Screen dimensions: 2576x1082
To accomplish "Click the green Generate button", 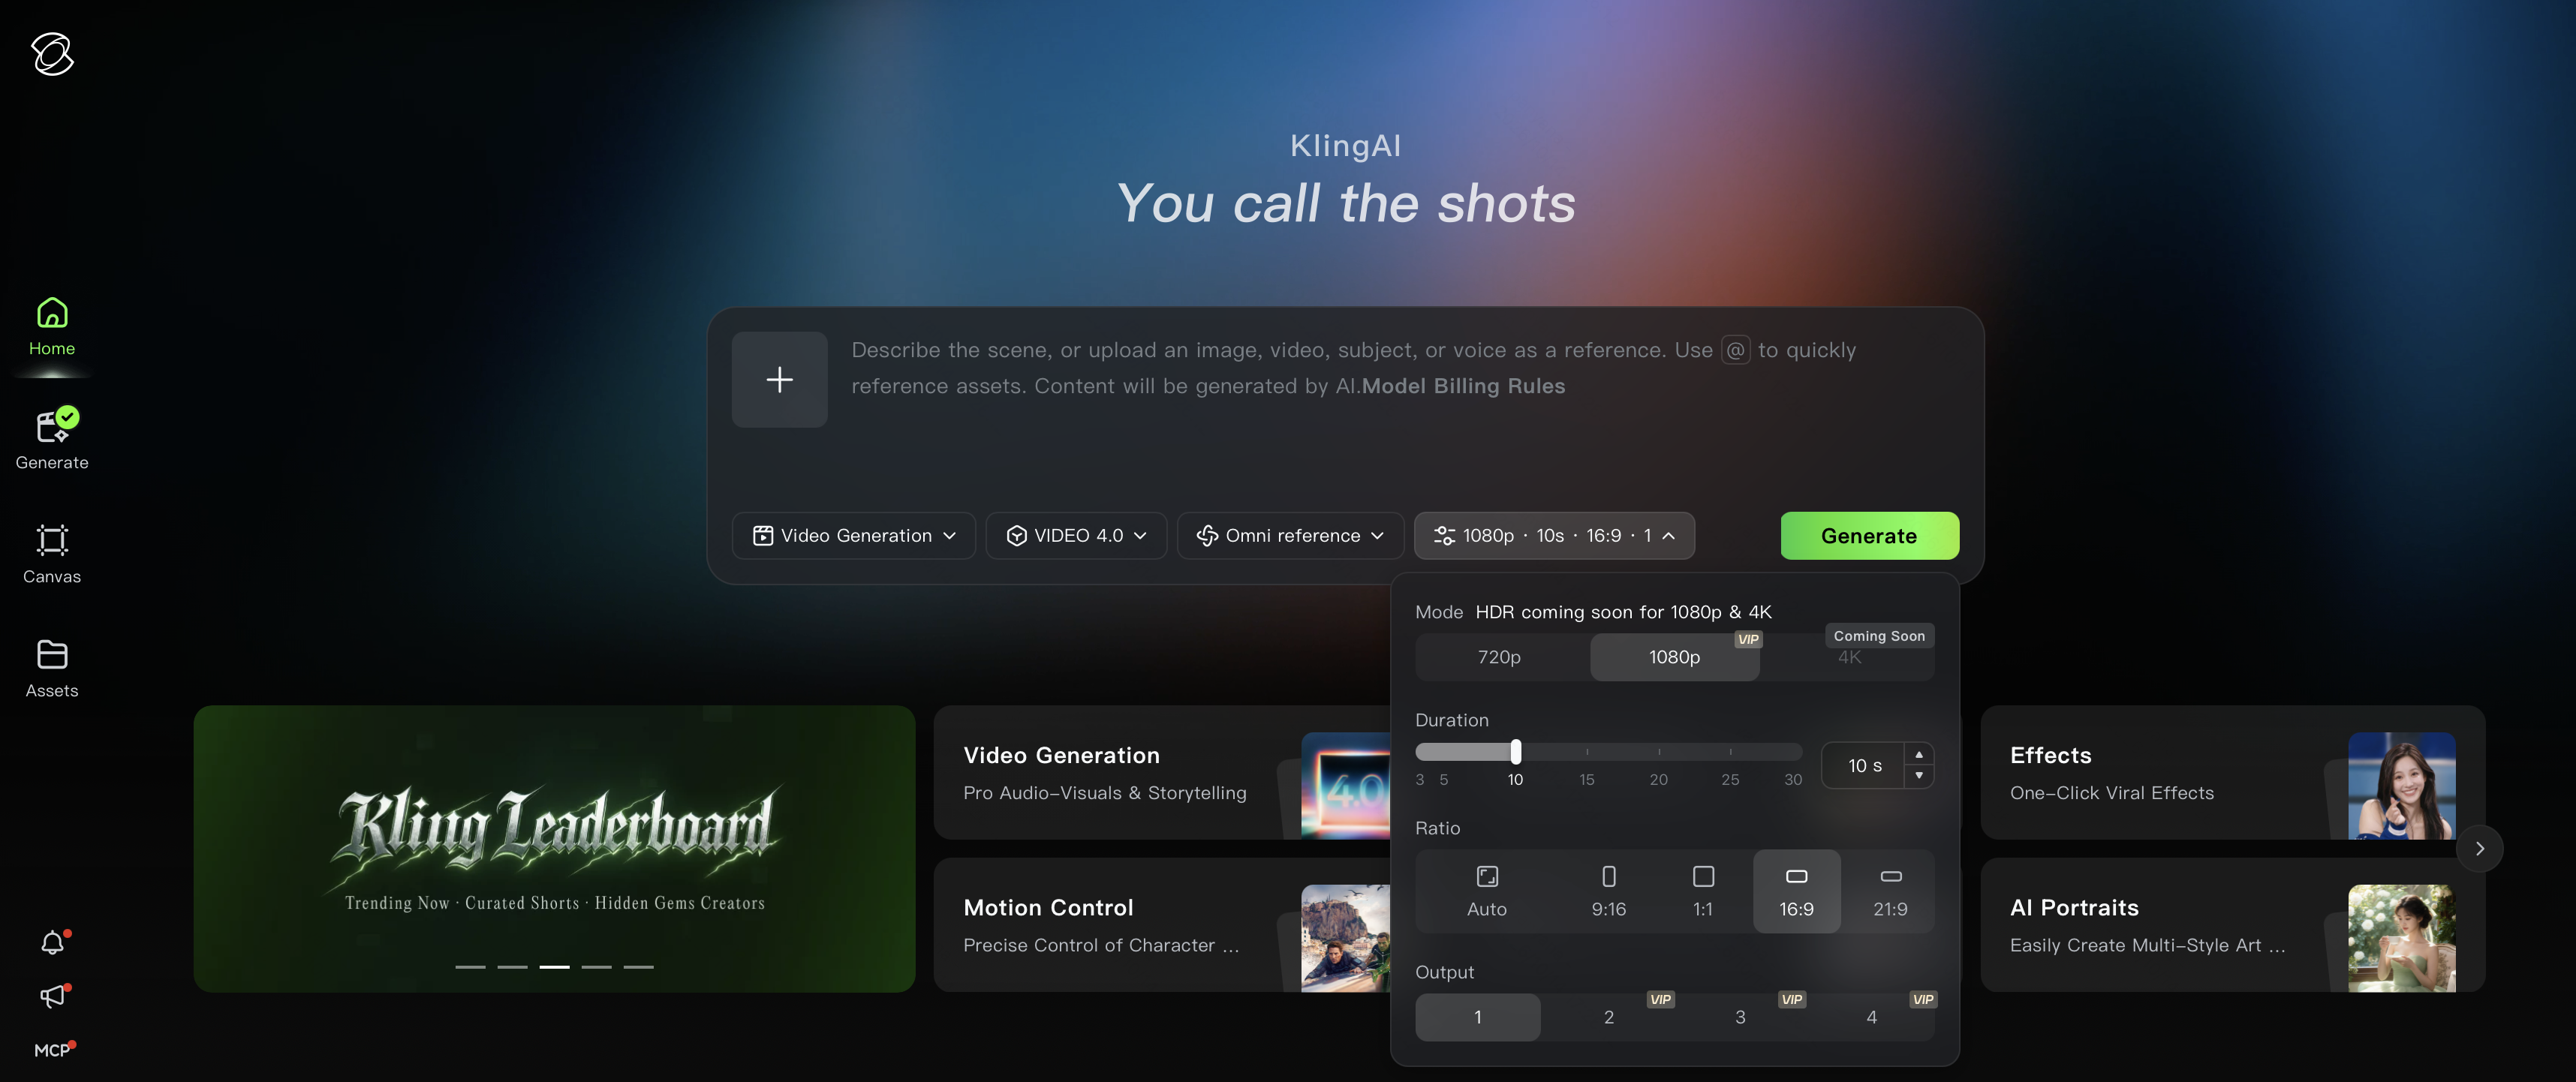I will click(1869, 536).
